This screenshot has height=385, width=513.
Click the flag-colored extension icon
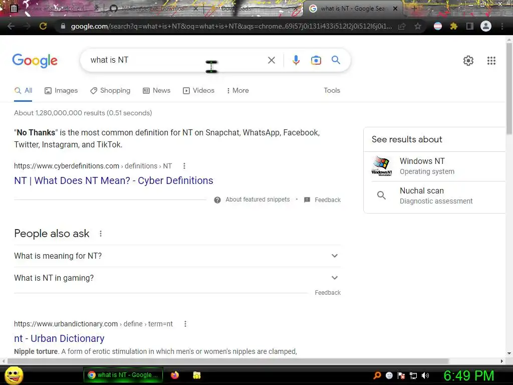(x=438, y=26)
